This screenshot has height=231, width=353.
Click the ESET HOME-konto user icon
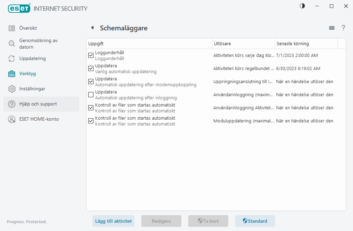12,119
